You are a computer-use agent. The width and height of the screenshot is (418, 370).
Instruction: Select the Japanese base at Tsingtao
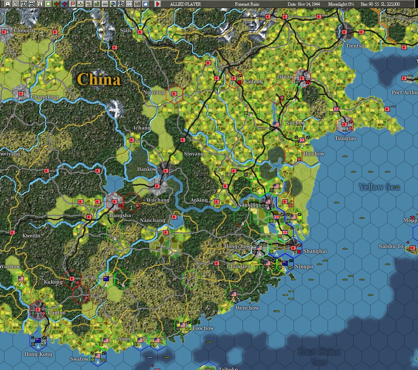click(345, 125)
